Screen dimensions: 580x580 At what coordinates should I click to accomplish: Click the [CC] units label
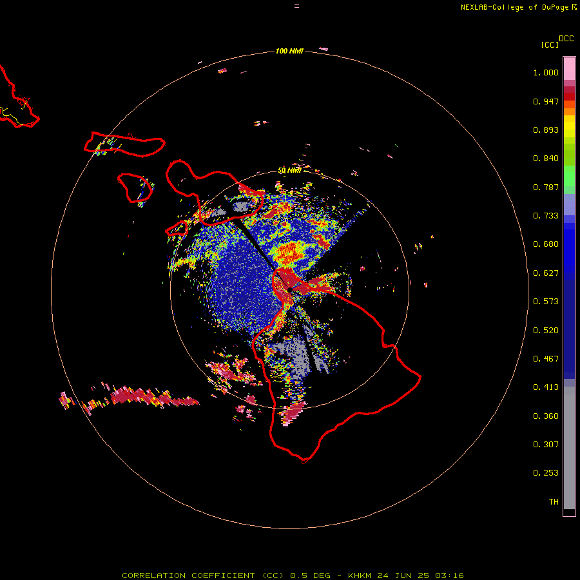pos(550,44)
